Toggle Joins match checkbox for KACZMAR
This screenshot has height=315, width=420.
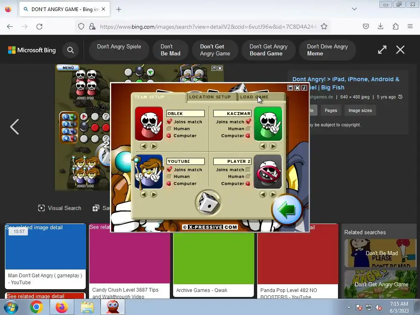pyautogui.click(x=248, y=121)
